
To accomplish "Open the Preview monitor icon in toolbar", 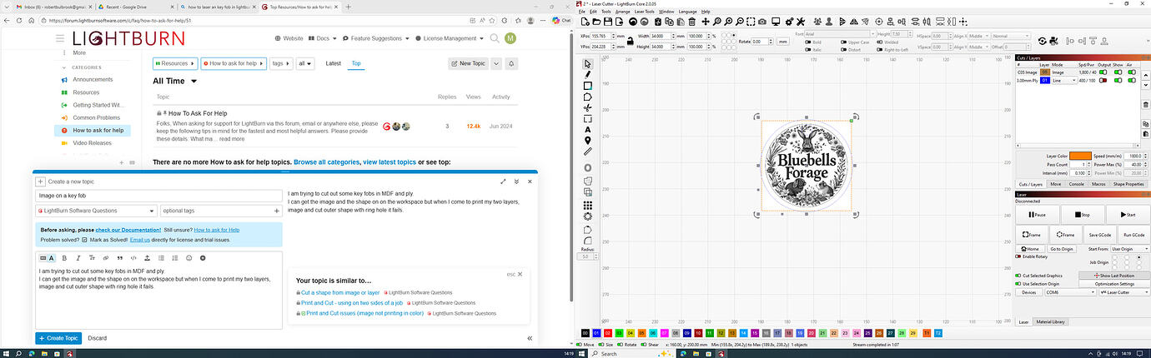I will (775, 22).
